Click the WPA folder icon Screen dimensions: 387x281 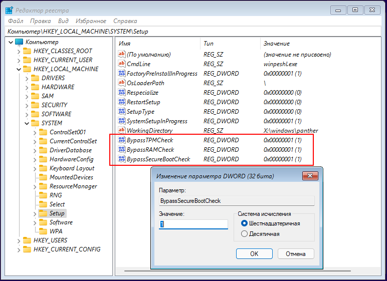tap(43, 231)
